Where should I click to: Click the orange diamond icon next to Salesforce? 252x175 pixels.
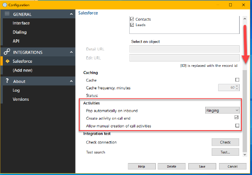pos(7,61)
